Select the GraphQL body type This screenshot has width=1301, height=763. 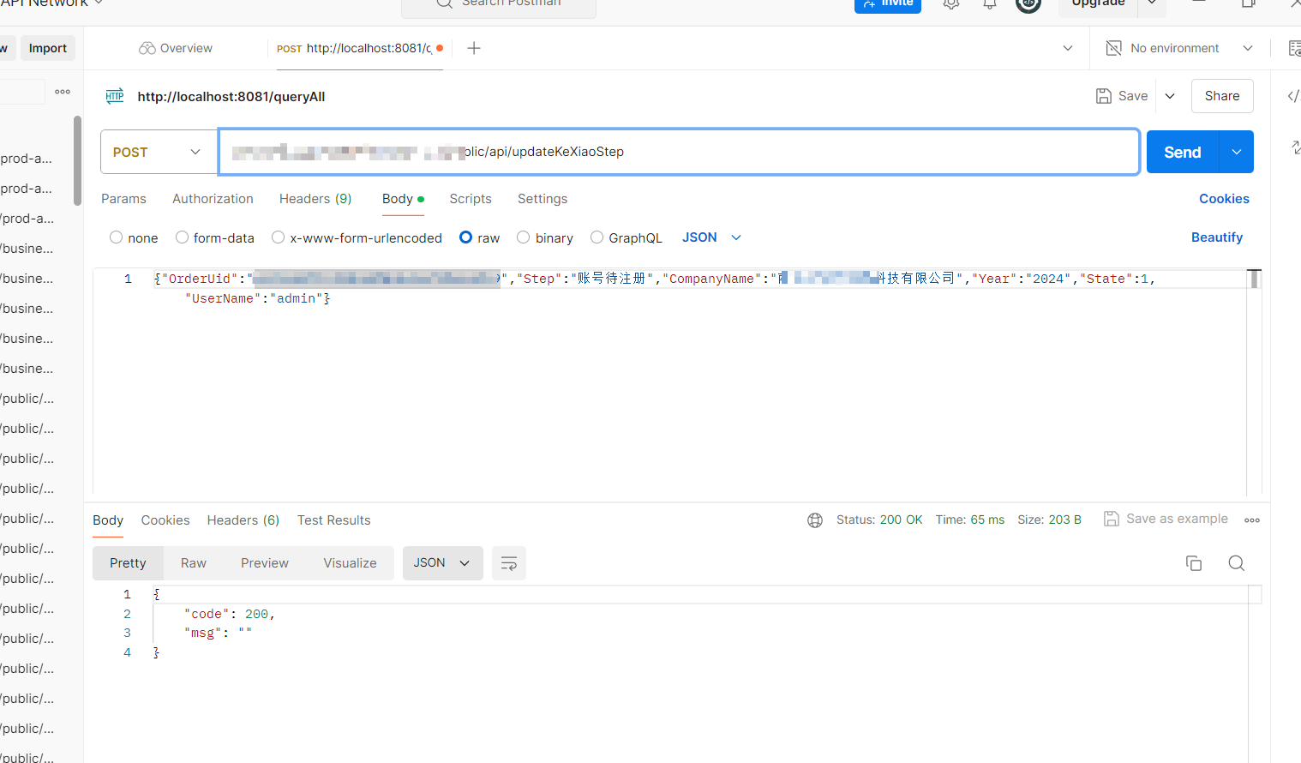pyautogui.click(x=597, y=237)
